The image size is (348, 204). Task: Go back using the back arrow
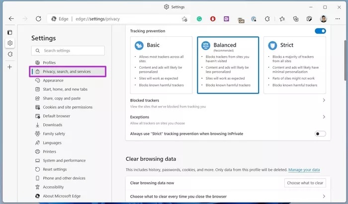(11, 19)
